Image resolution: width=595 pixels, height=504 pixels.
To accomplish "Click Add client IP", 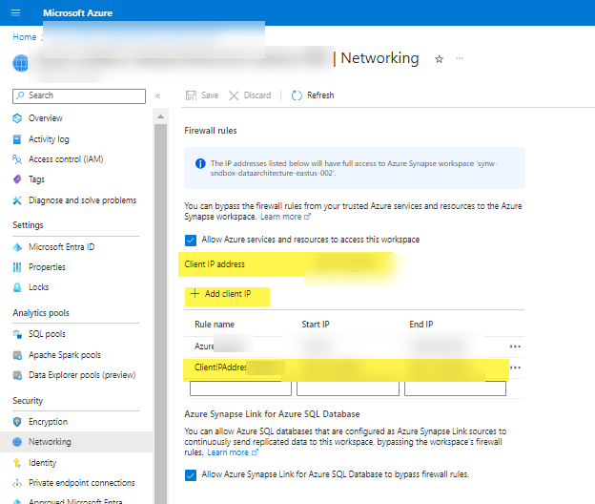I will click(x=220, y=294).
